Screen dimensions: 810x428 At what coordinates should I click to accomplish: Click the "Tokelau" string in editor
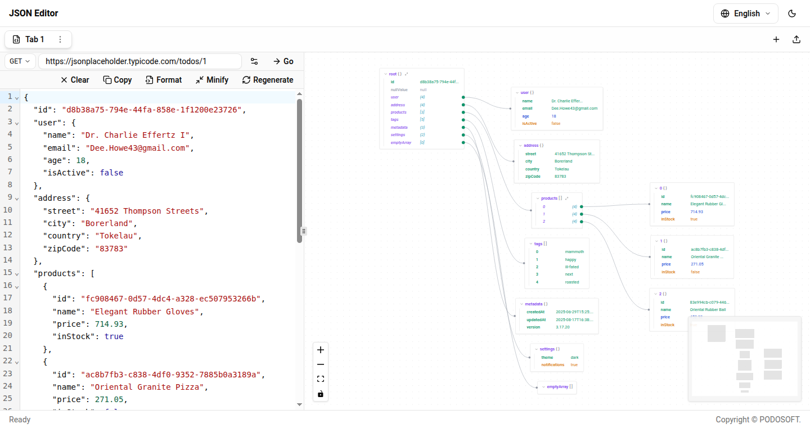tap(115, 236)
